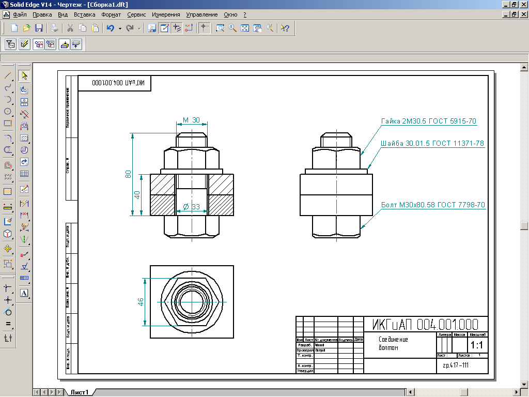Click the 'Шайба 30.01.5 ГОСТ 11371-78' callout

pos(432,143)
